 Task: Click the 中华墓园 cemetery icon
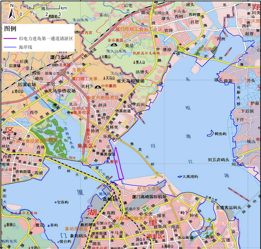point(98,87)
